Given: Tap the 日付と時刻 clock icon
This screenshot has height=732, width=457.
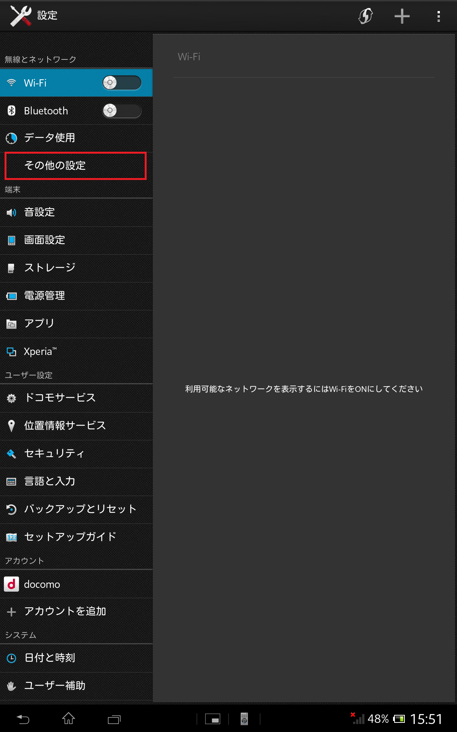Looking at the screenshot, I should [11, 658].
